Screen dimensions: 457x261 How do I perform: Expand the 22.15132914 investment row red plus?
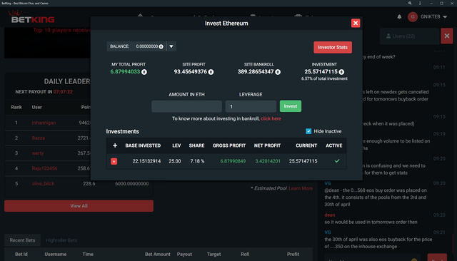(114, 161)
